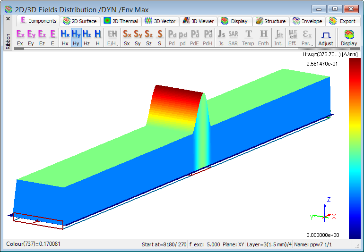Open the Par. parameters dropdown
The image size is (364, 252).
307,37
